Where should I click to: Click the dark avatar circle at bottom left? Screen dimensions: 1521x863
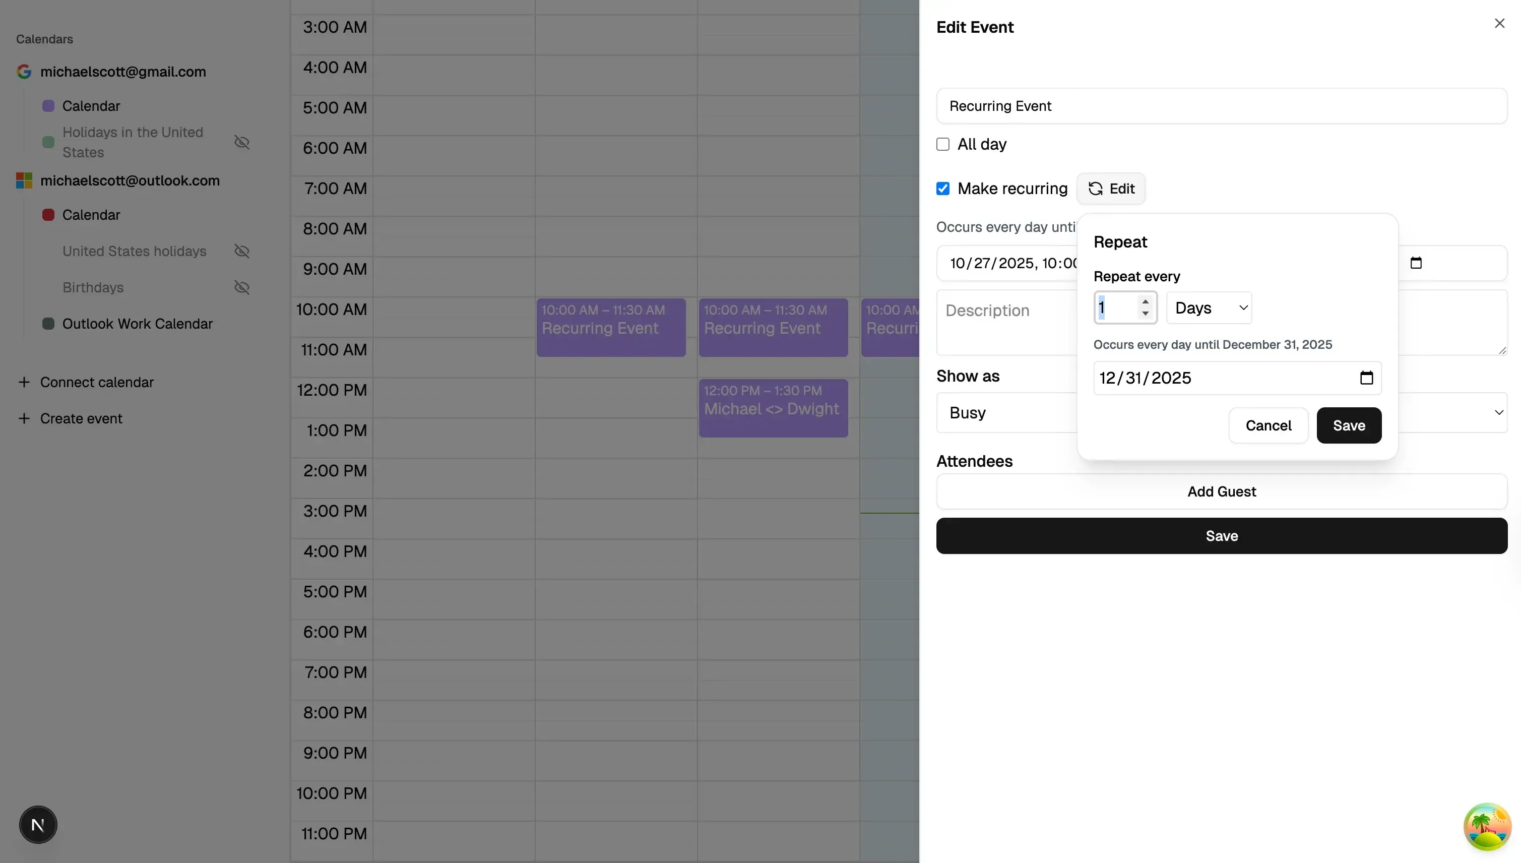coord(38,824)
